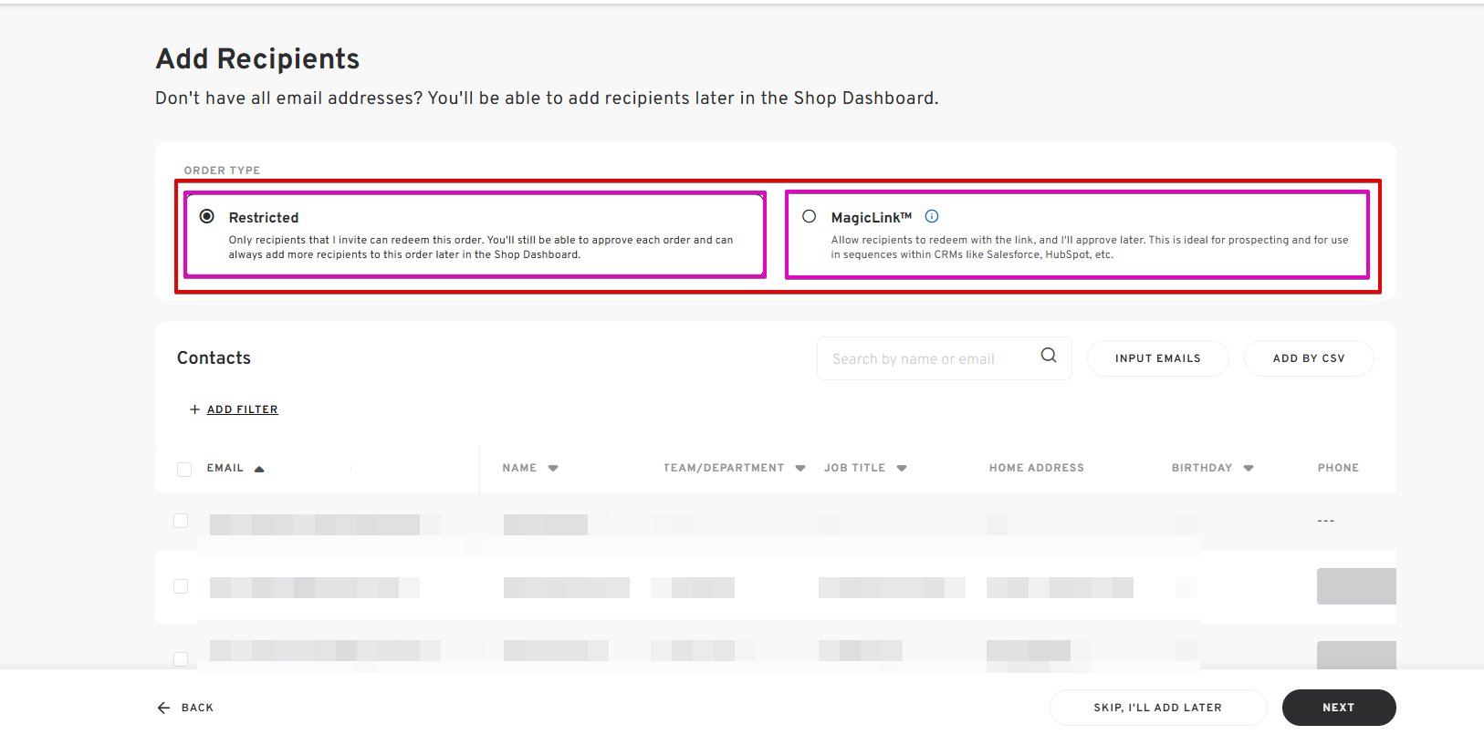This screenshot has height=745, width=1484.
Task: Click the Home Address column header
Action: (x=1037, y=468)
